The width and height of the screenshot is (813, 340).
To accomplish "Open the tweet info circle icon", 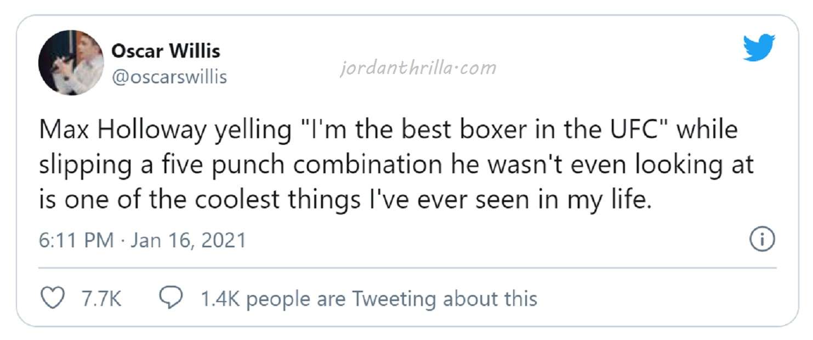I will pos(762,240).
